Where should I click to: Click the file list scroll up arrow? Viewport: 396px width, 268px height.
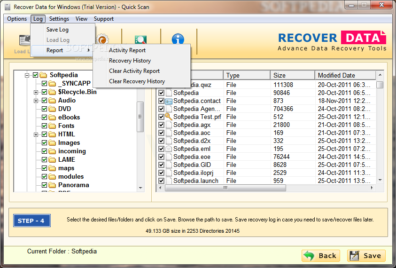coord(380,75)
